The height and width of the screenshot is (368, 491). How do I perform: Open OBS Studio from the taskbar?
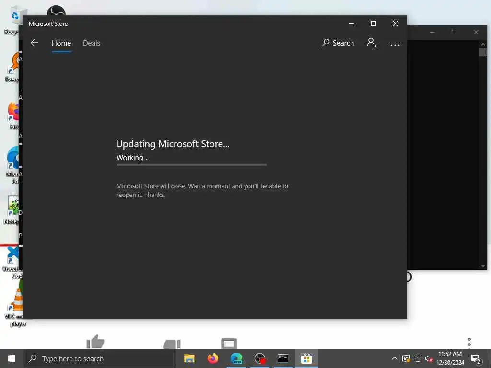pyautogui.click(x=260, y=358)
